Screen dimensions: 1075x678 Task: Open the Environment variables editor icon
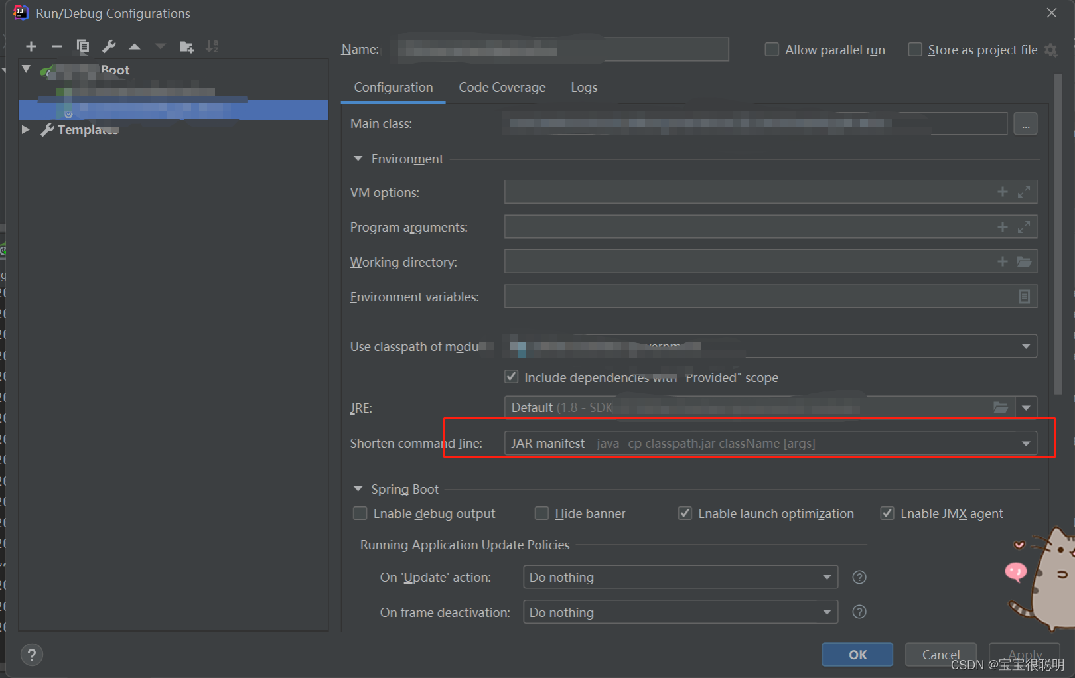coord(1025,296)
